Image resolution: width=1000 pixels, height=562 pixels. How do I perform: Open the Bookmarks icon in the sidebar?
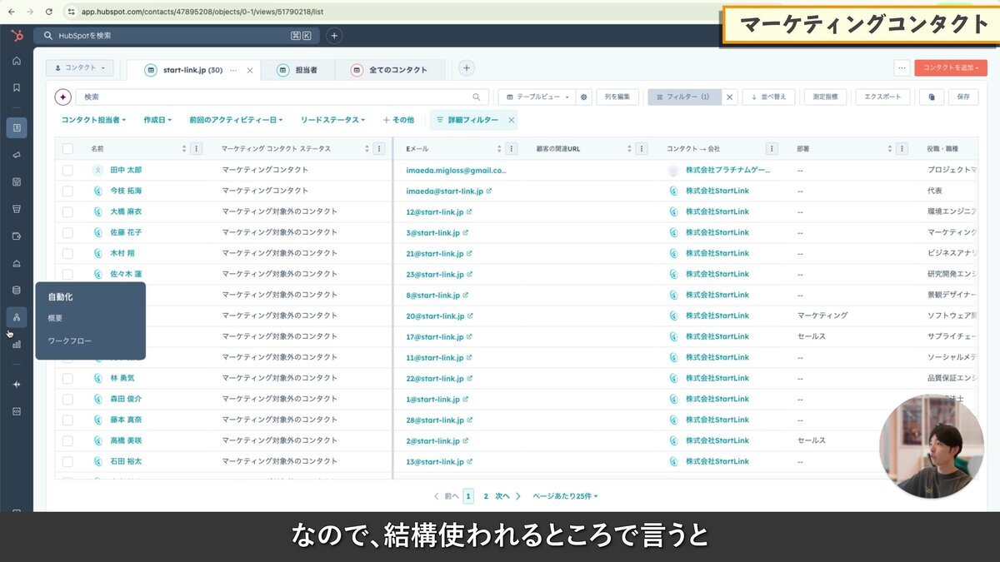coord(16,87)
